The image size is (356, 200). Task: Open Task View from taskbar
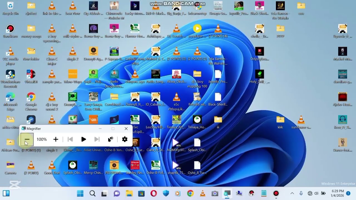point(104,193)
